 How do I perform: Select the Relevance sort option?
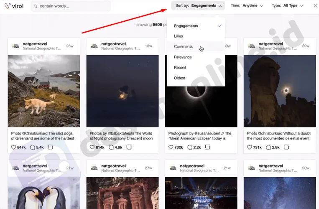tap(183, 57)
